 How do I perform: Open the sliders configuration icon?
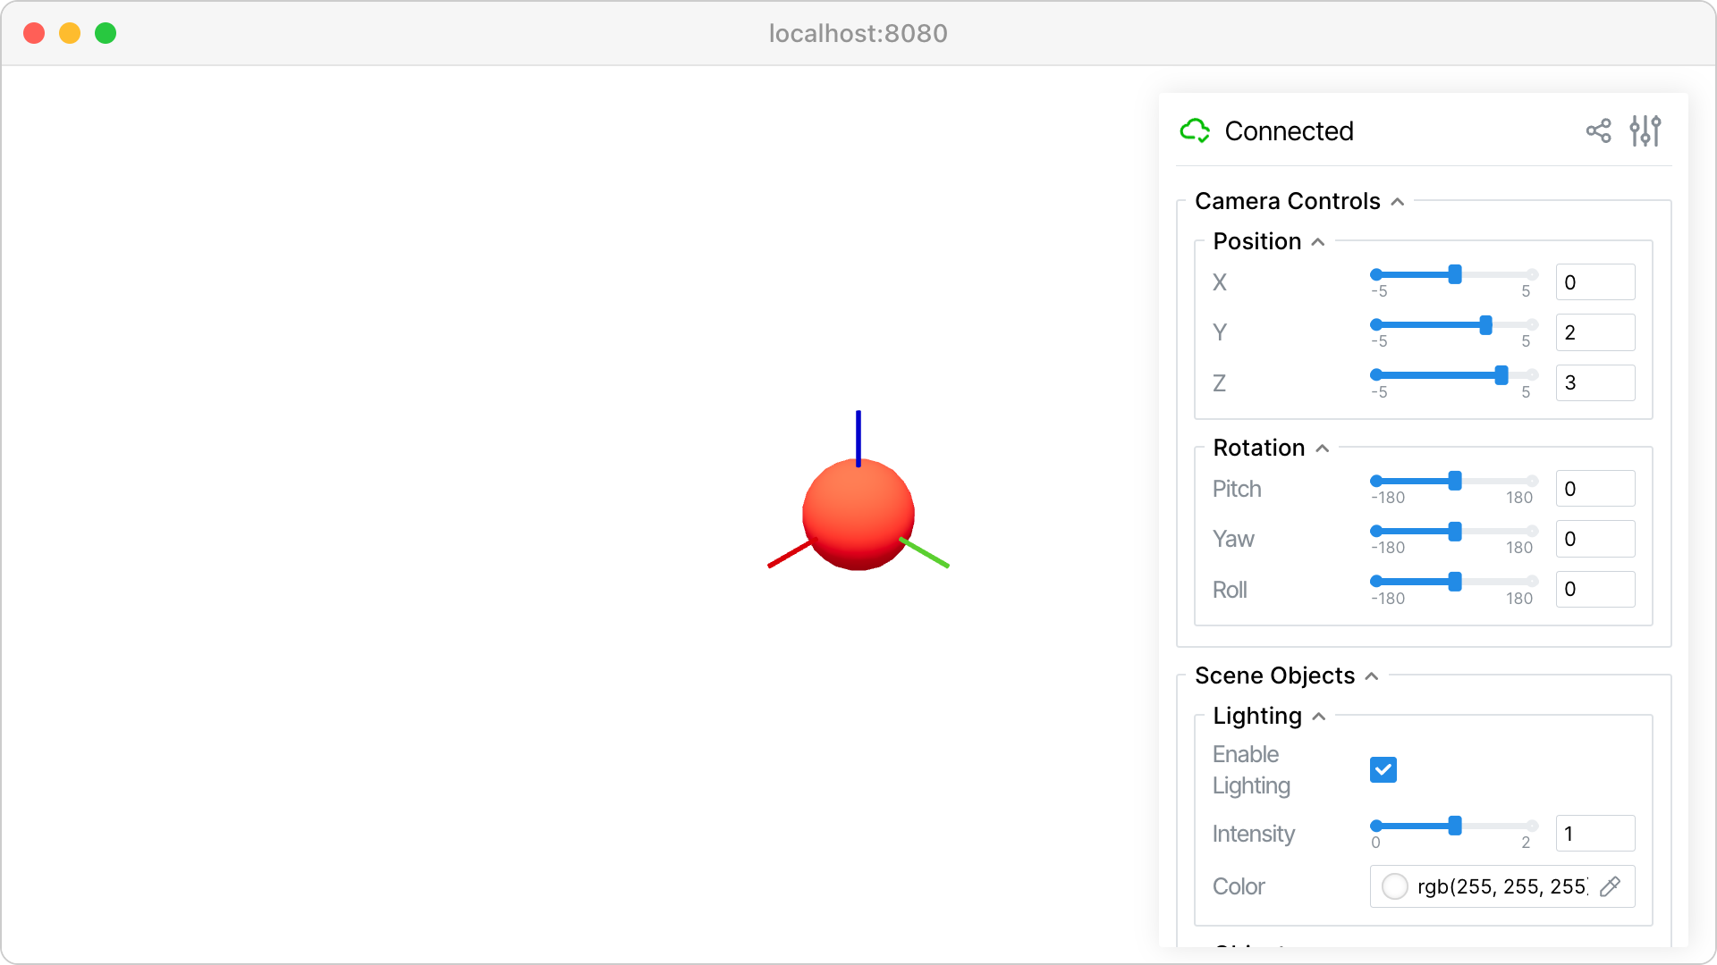1645,131
